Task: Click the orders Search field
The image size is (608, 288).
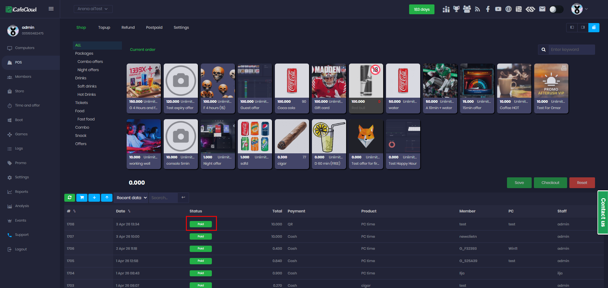Action: [163, 198]
